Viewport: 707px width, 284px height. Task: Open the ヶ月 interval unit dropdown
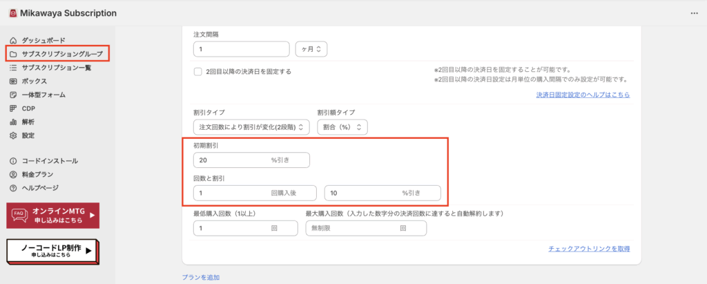[x=311, y=49]
